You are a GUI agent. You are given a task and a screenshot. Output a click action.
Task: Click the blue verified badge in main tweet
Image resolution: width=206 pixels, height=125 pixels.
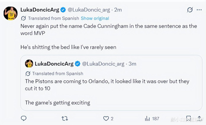pyautogui.click(x=63, y=10)
